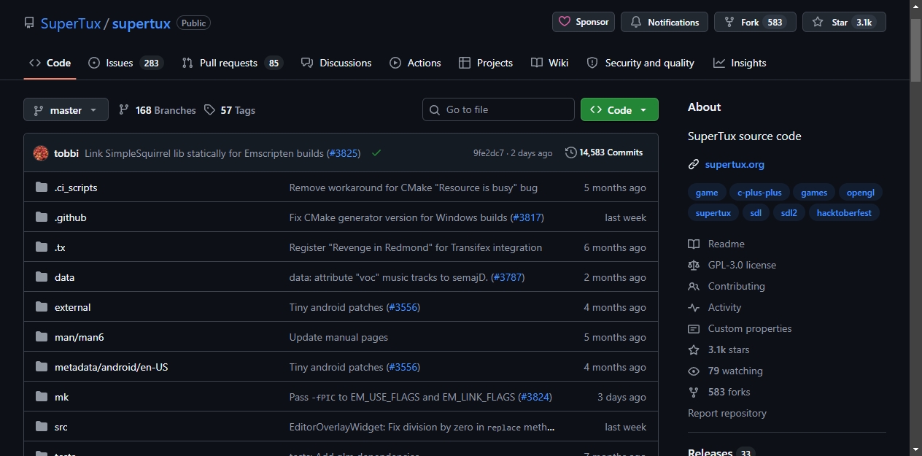Open commit hash 9fe2dc7

pyautogui.click(x=489, y=153)
